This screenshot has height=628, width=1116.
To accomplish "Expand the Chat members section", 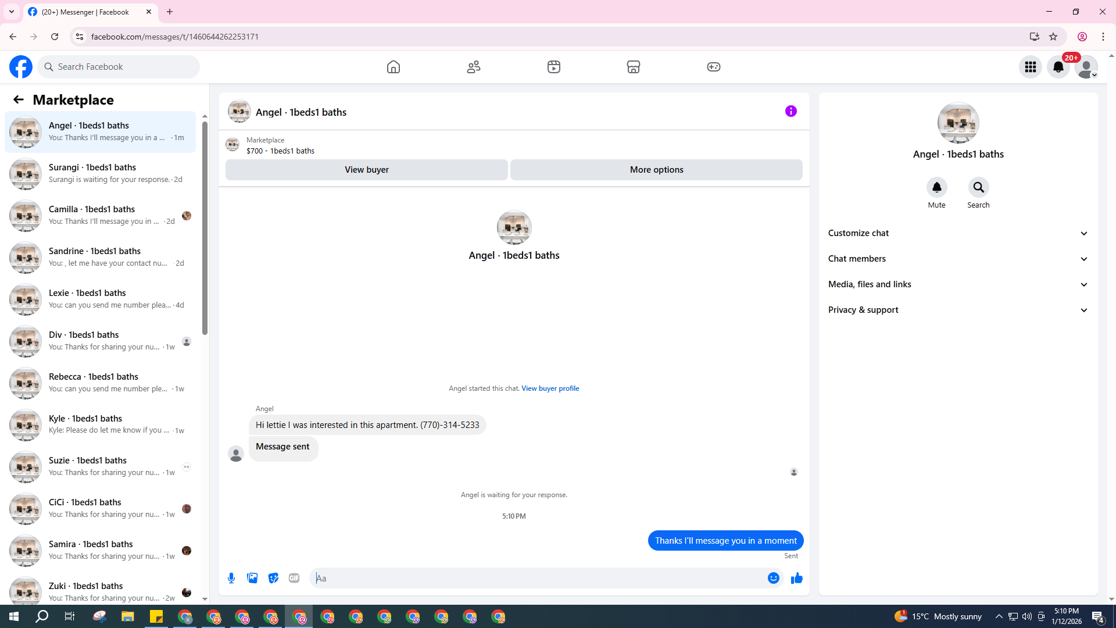I will 958,259.
